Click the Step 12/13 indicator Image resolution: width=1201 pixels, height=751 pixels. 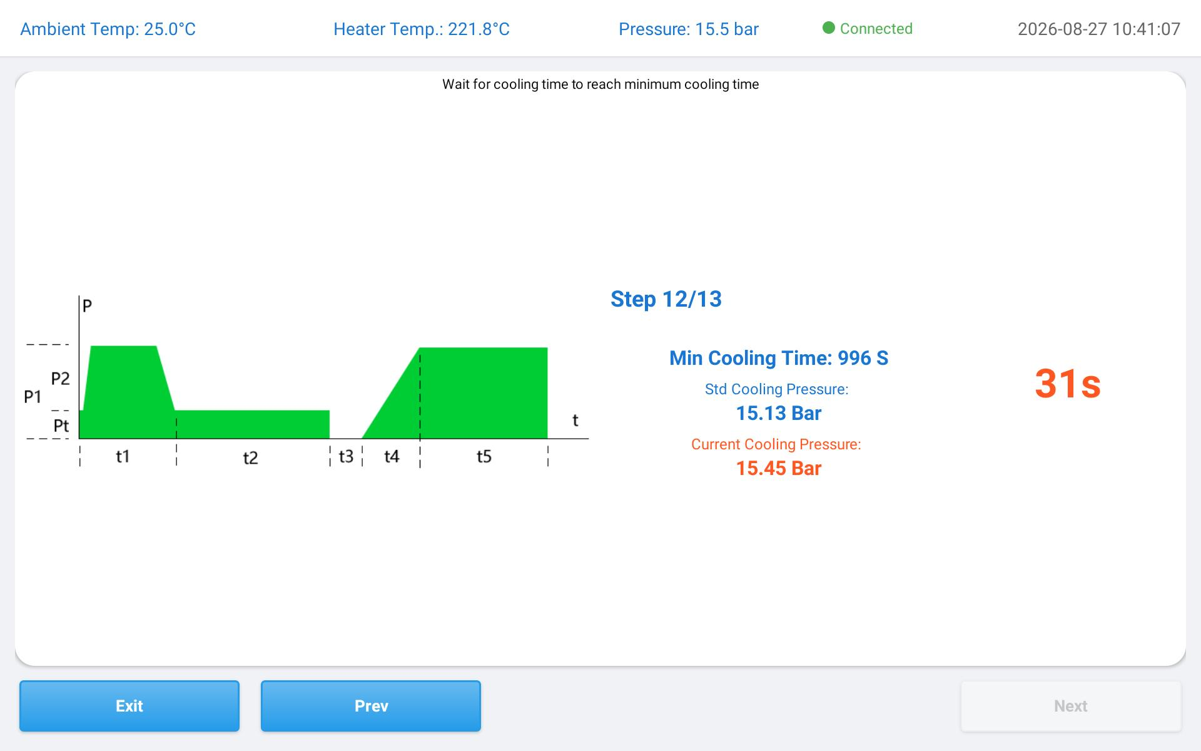pos(666,299)
